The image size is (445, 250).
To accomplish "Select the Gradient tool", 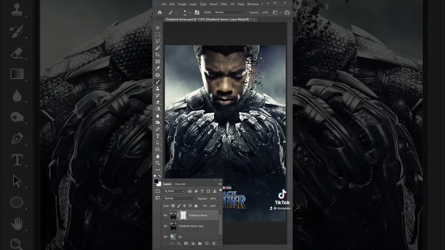I will click(157, 109).
